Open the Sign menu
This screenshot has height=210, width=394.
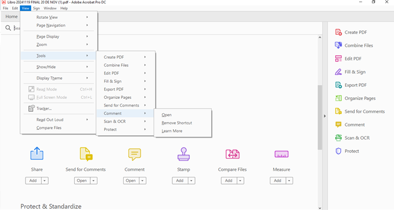(x=37, y=8)
